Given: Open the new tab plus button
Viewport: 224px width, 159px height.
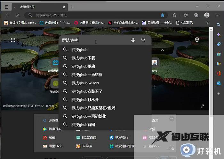Looking at the screenshot, I should click(72, 7).
